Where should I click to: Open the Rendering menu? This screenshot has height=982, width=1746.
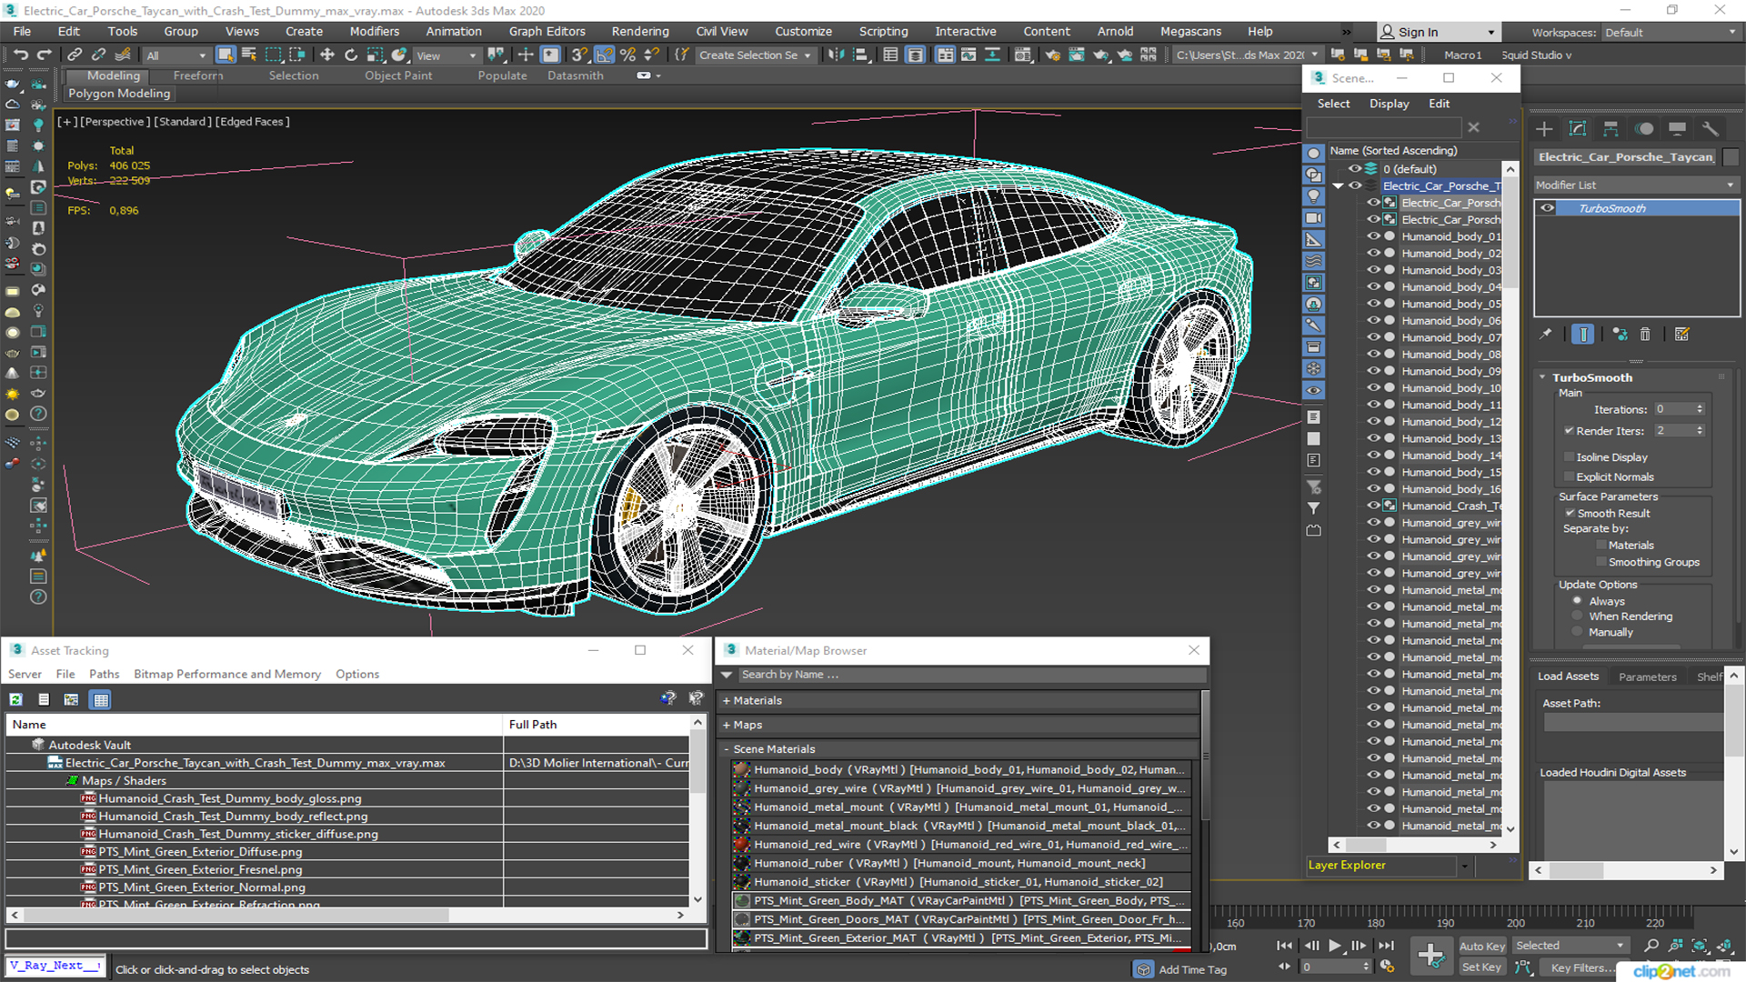[639, 31]
